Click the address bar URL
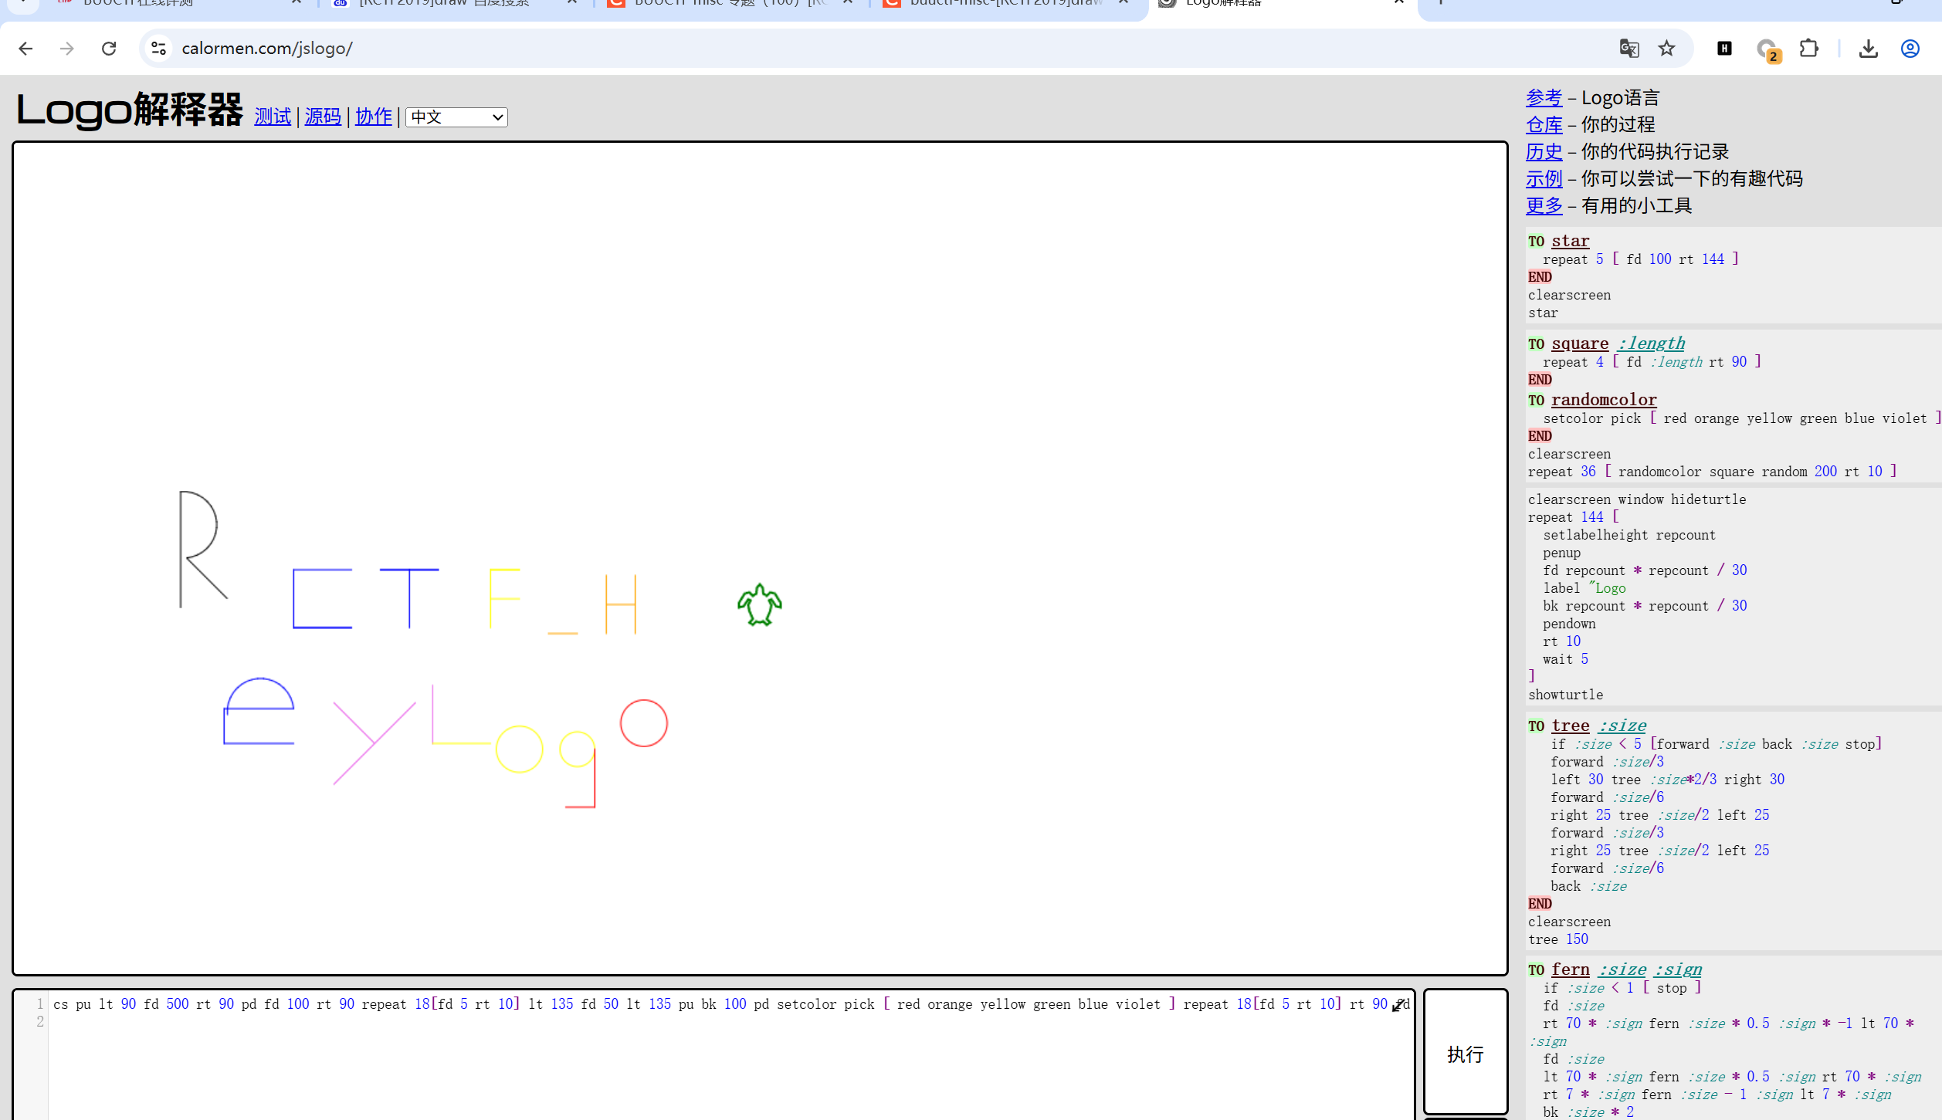Screen dimensions: 1942x1120 pos(267,49)
